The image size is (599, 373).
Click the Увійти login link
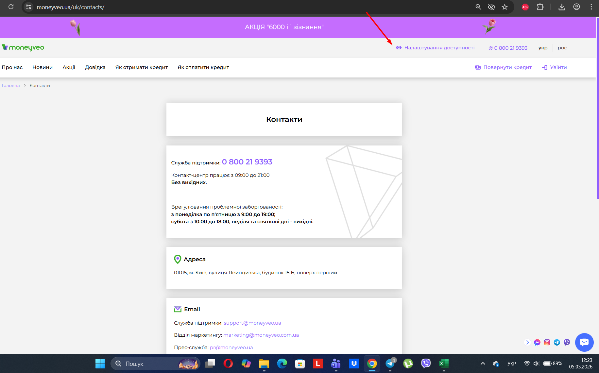point(555,67)
